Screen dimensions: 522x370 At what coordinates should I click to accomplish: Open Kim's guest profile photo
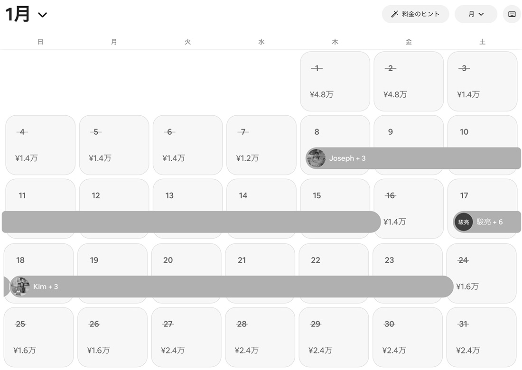click(x=20, y=287)
